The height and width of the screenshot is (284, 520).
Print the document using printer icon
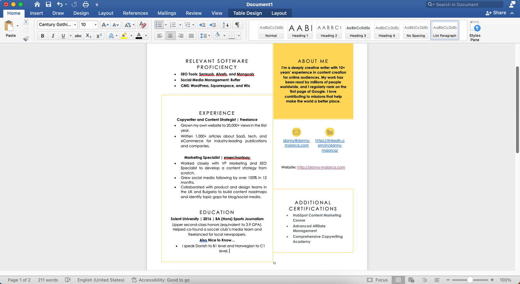tap(85, 4)
